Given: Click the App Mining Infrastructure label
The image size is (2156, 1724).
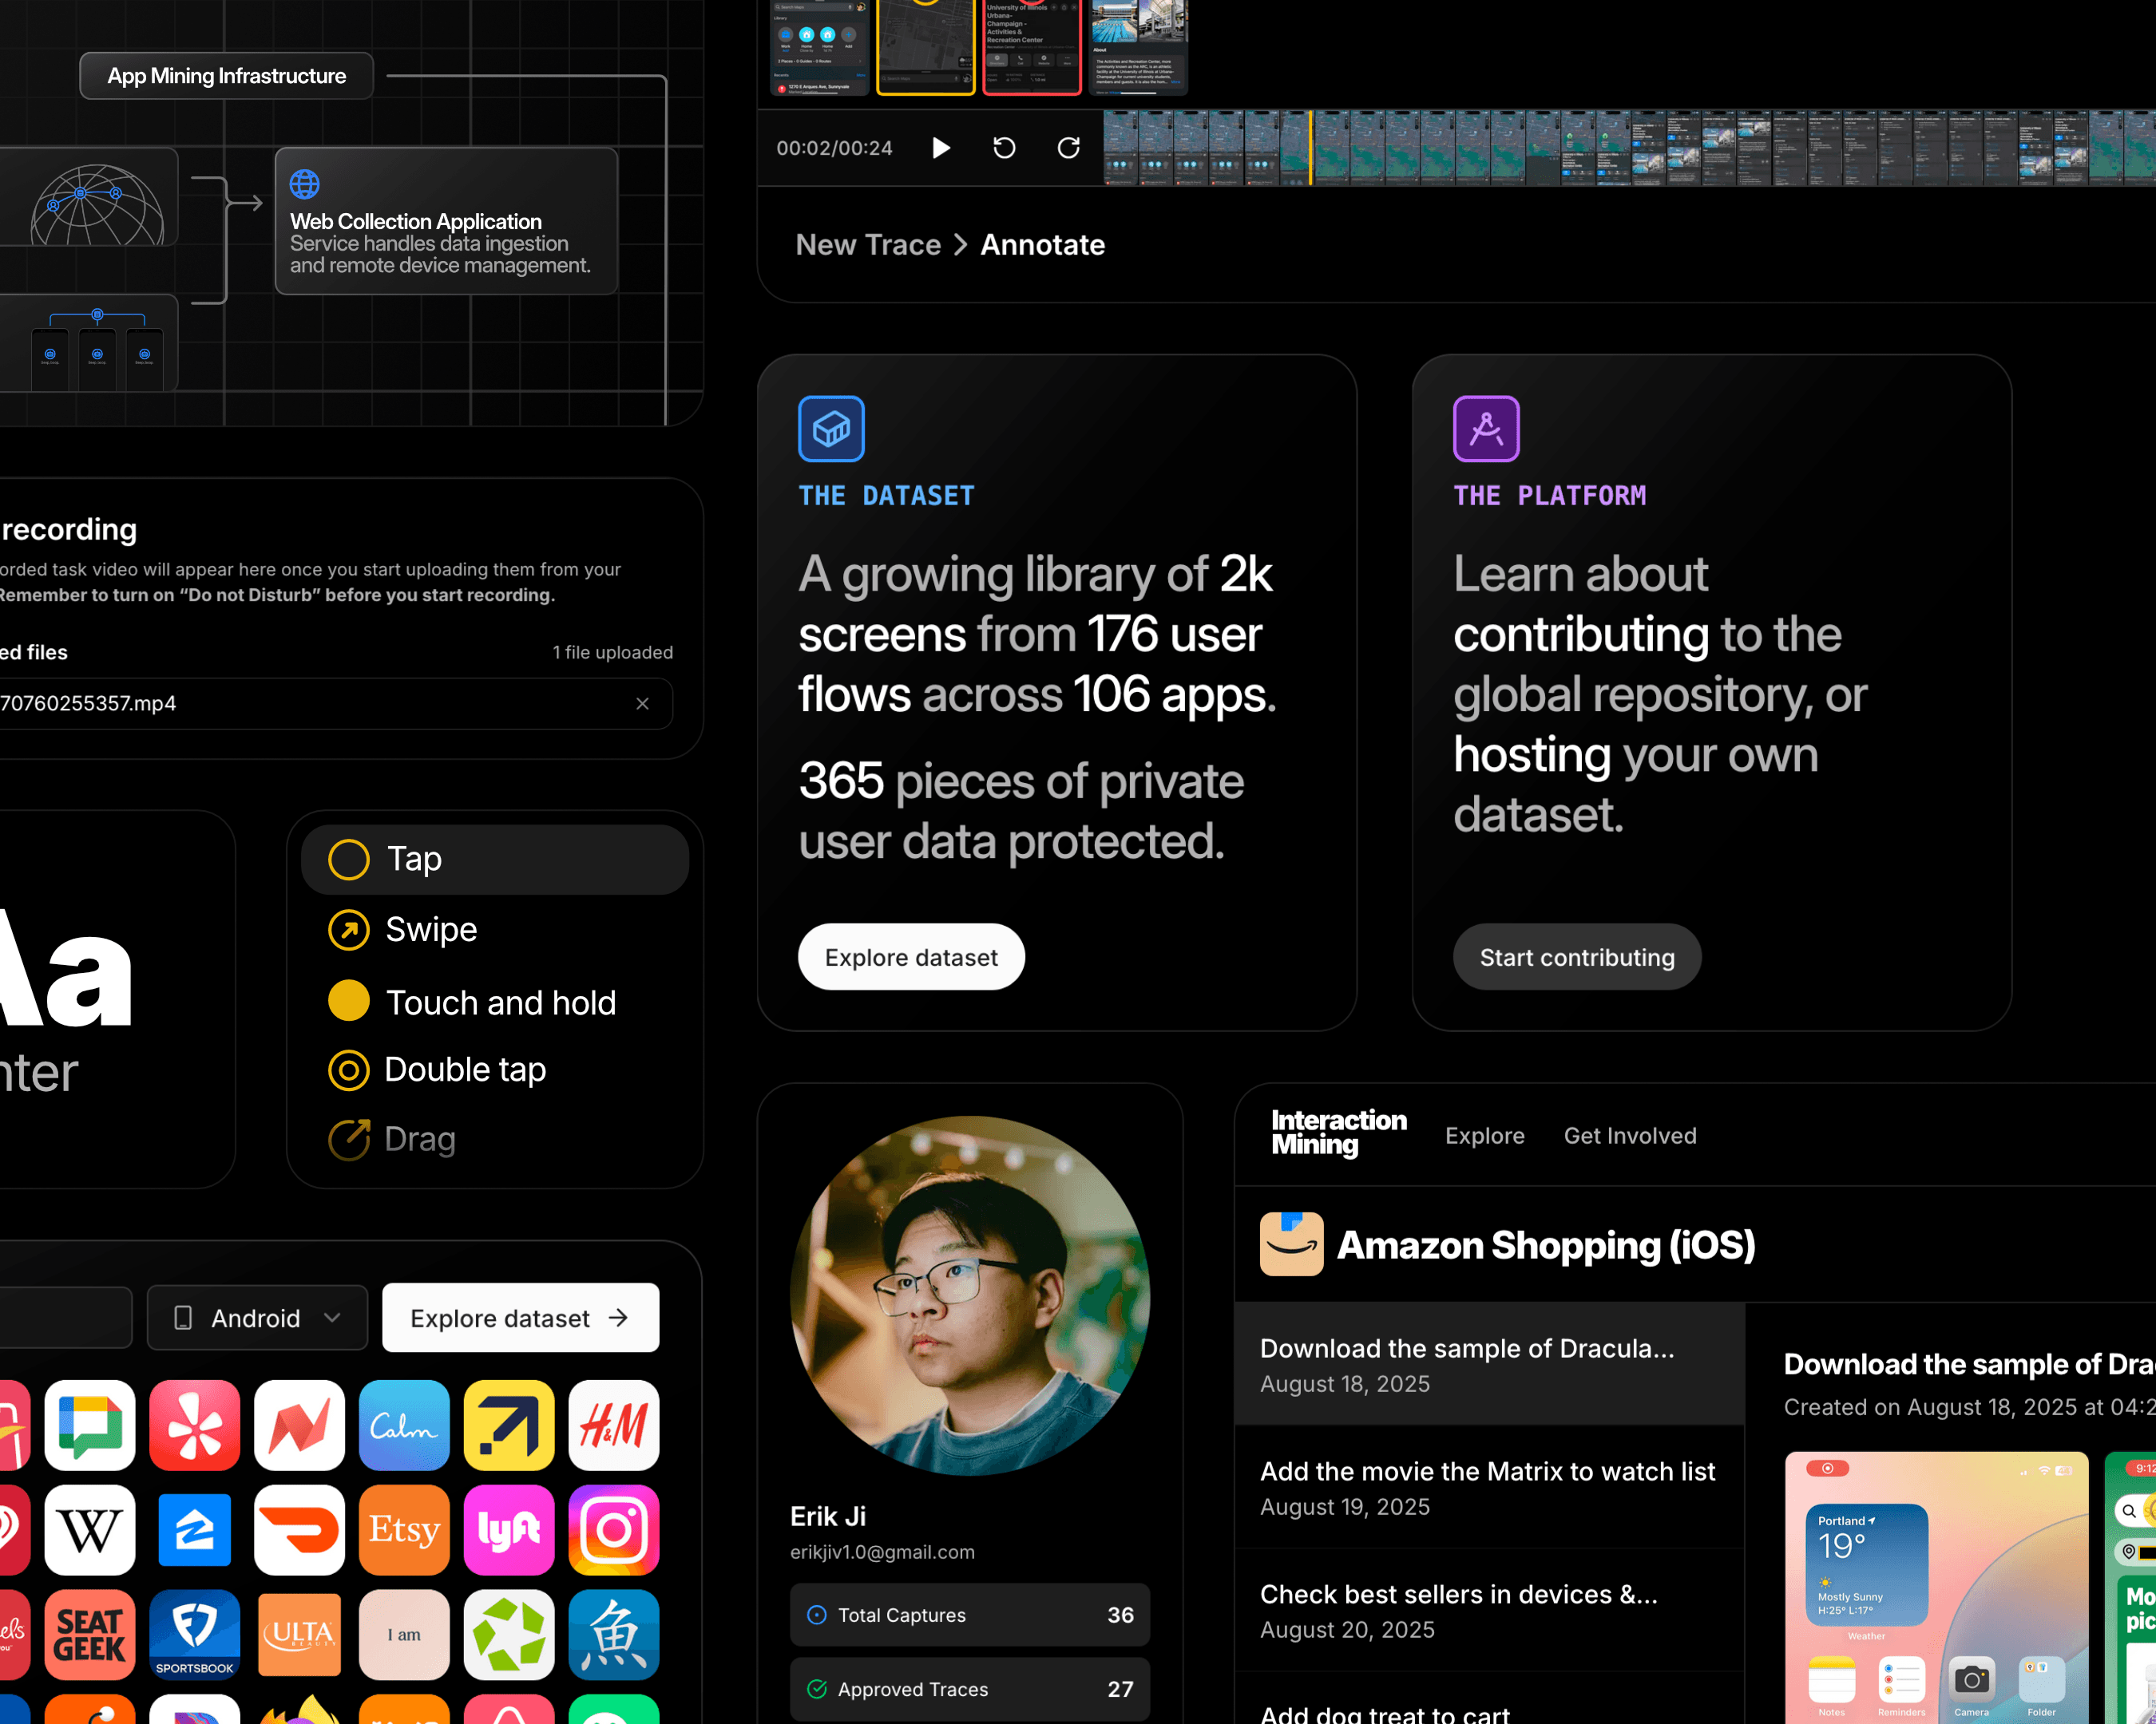Looking at the screenshot, I should [226, 76].
